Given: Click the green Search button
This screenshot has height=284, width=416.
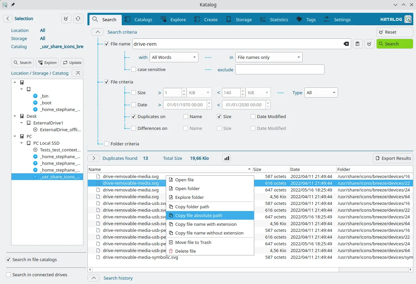Looking at the screenshot, I should tap(394, 44).
